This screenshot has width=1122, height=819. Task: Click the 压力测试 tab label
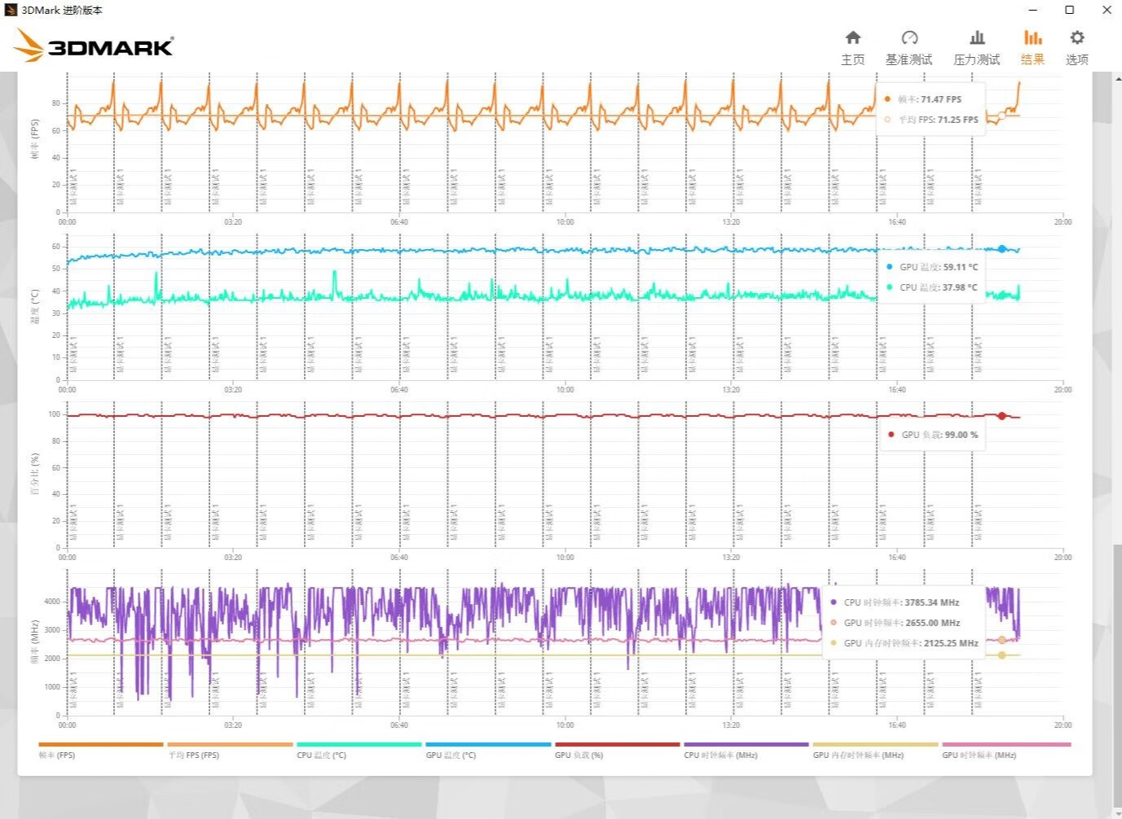[977, 59]
